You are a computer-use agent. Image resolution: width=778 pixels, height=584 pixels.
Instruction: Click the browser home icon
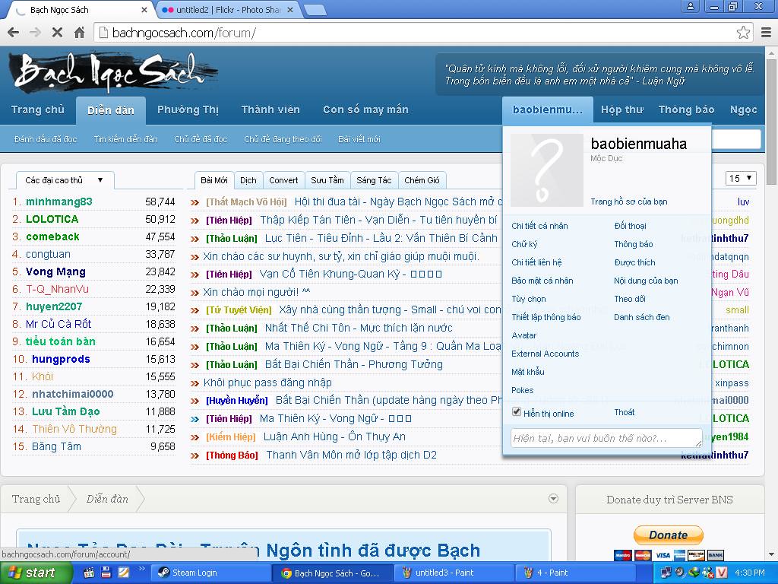click(x=79, y=33)
